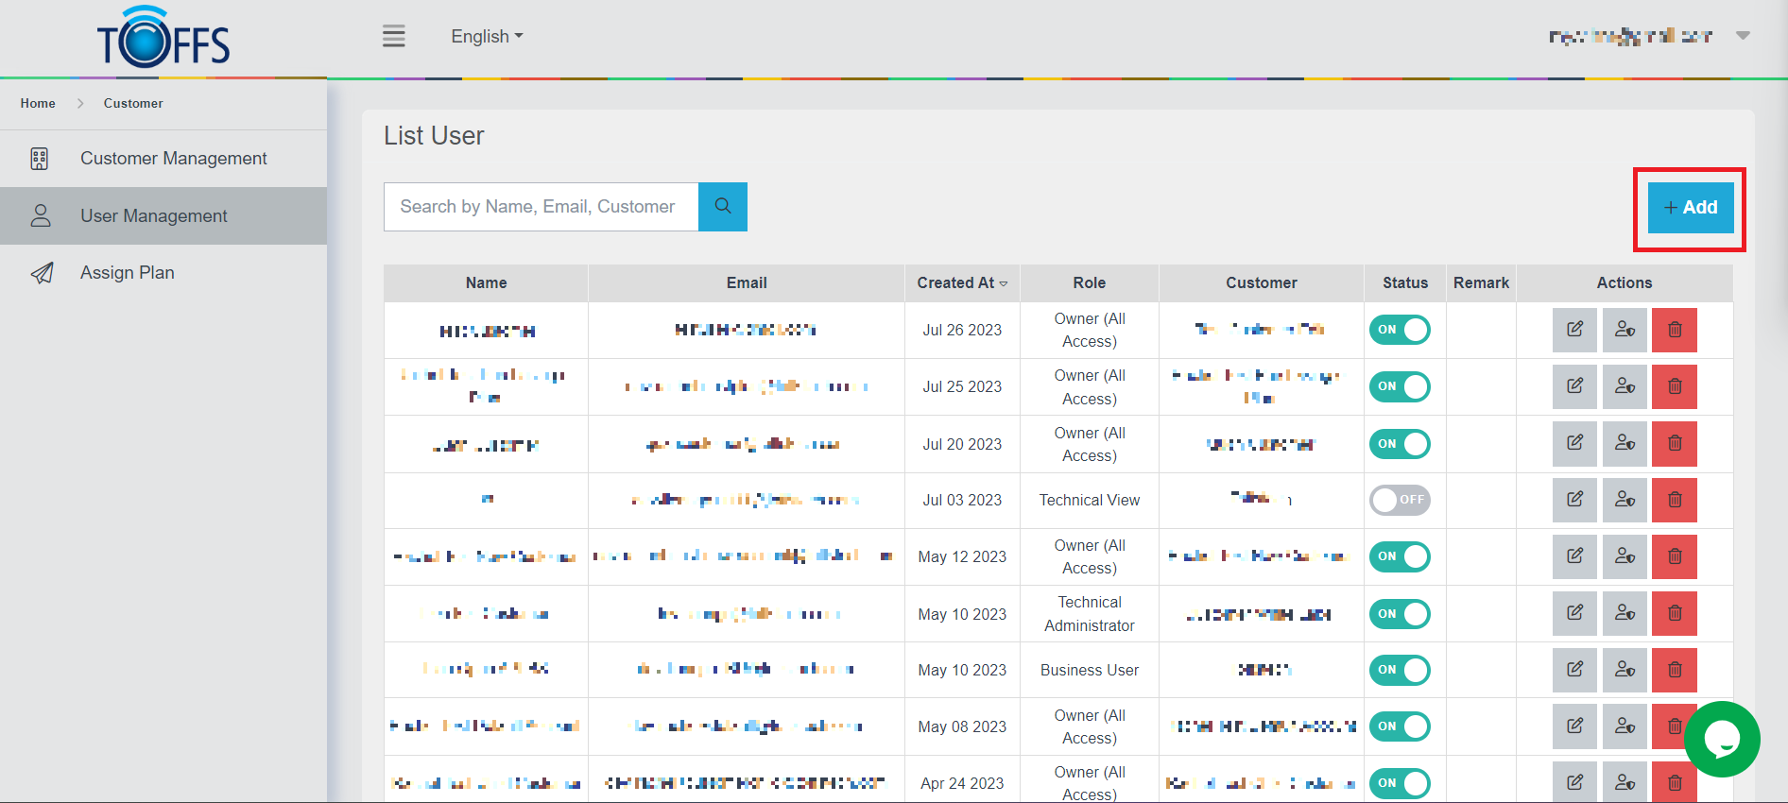Edit the Technical View user row
The width and height of the screenshot is (1788, 803).
pos(1574,500)
